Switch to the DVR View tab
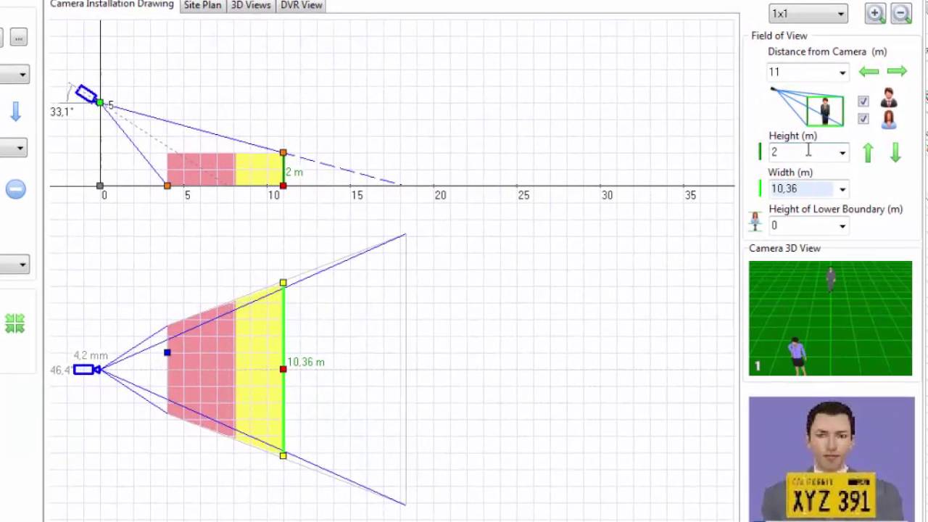Viewport: 928px width, 522px height. coord(301,5)
